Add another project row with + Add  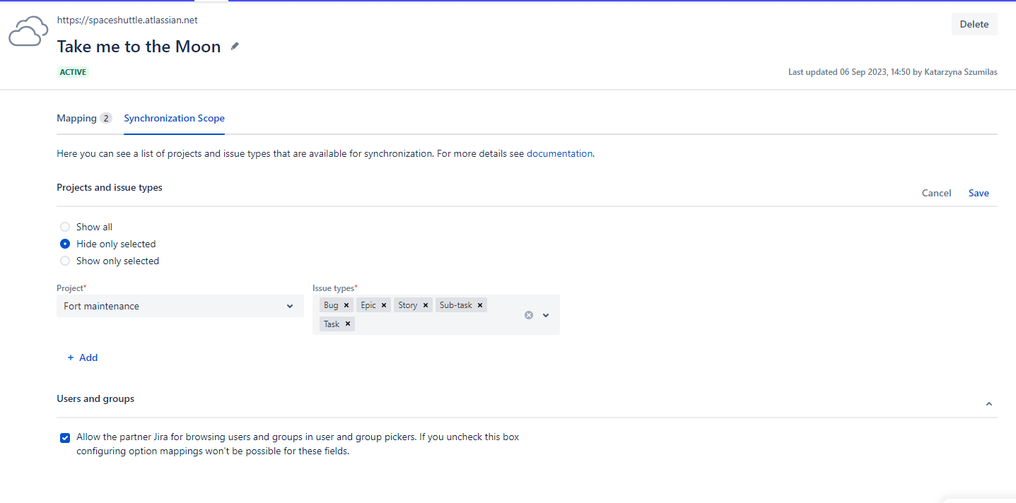pos(82,357)
